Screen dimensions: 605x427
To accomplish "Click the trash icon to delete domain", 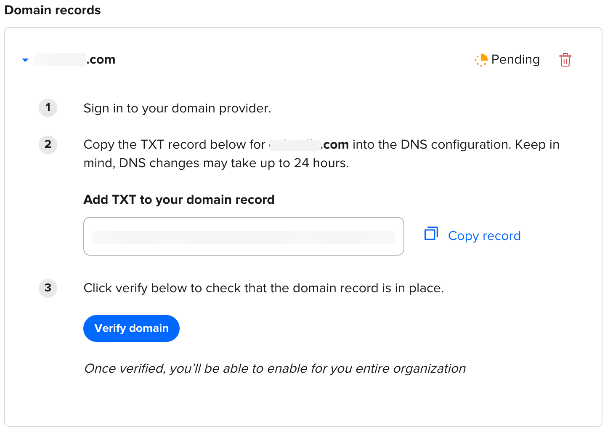I will tap(565, 60).
